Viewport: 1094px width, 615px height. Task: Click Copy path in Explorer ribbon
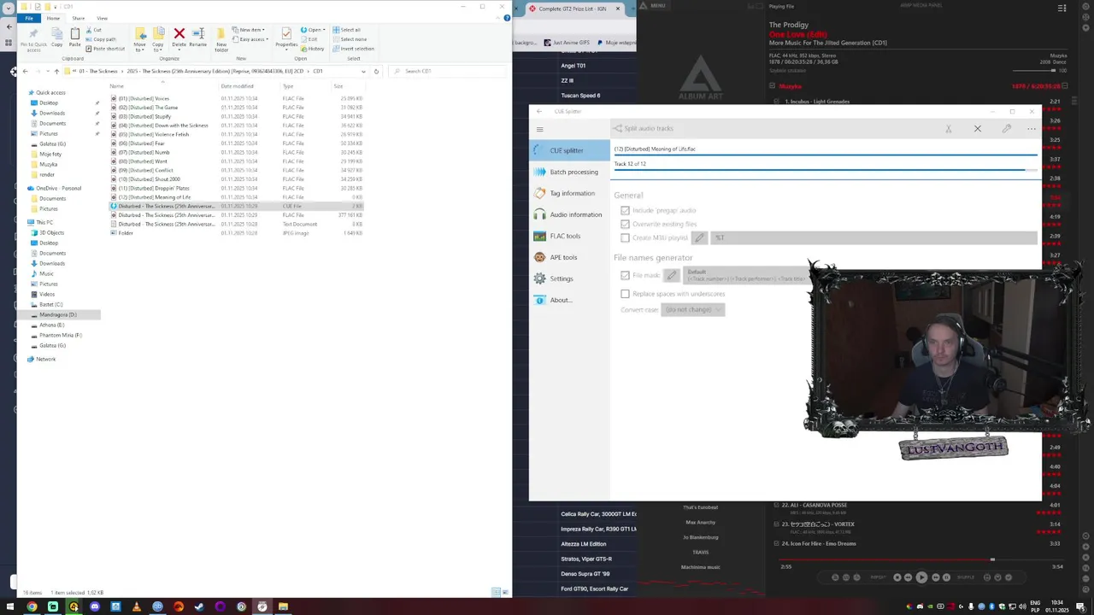101,39
